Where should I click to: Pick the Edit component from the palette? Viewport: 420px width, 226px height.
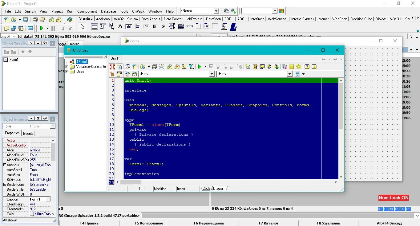129,27
